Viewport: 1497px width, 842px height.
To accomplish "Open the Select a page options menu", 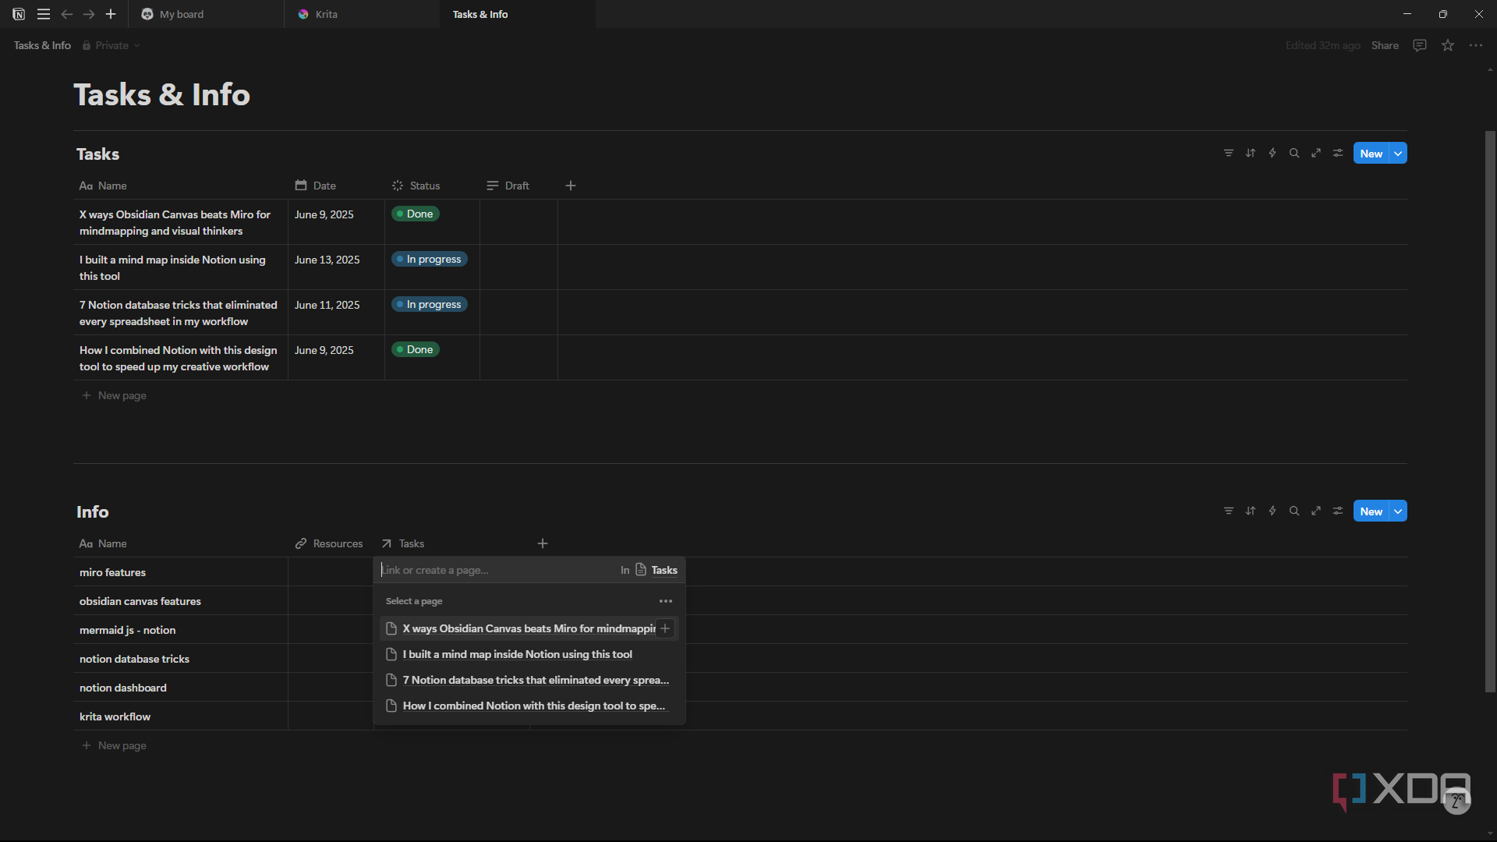I will pyautogui.click(x=666, y=601).
